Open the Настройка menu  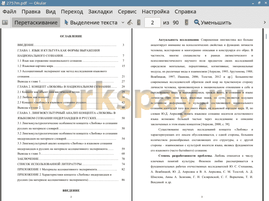(x=155, y=12)
